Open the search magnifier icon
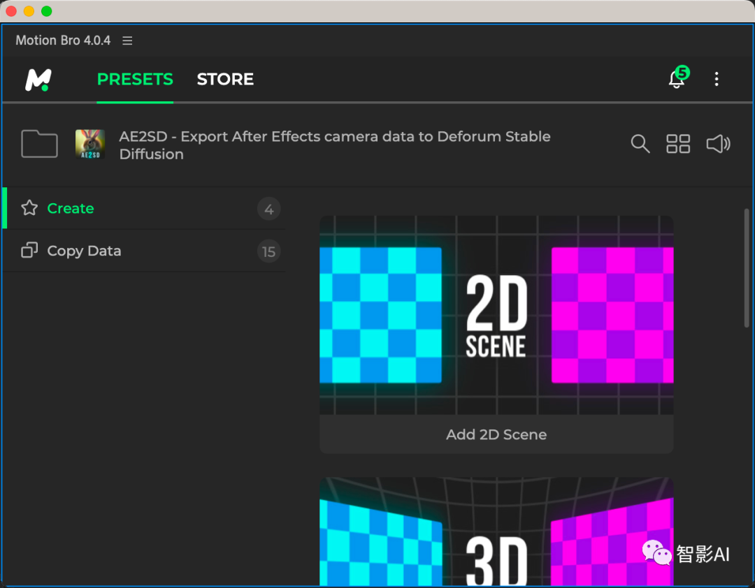This screenshot has height=588, width=755. pos(640,144)
